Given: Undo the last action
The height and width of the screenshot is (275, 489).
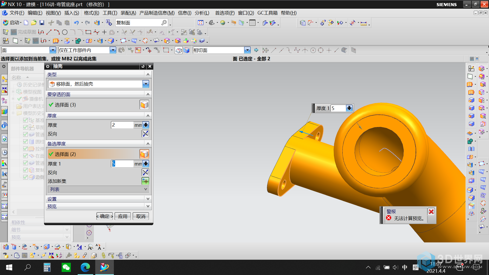Looking at the screenshot, I should (76, 23).
